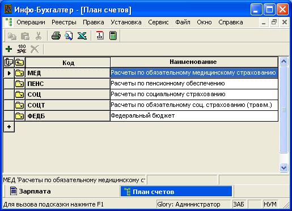Click the Код column header
The width and height of the screenshot is (292, 211).
click(x=68, y=62)
